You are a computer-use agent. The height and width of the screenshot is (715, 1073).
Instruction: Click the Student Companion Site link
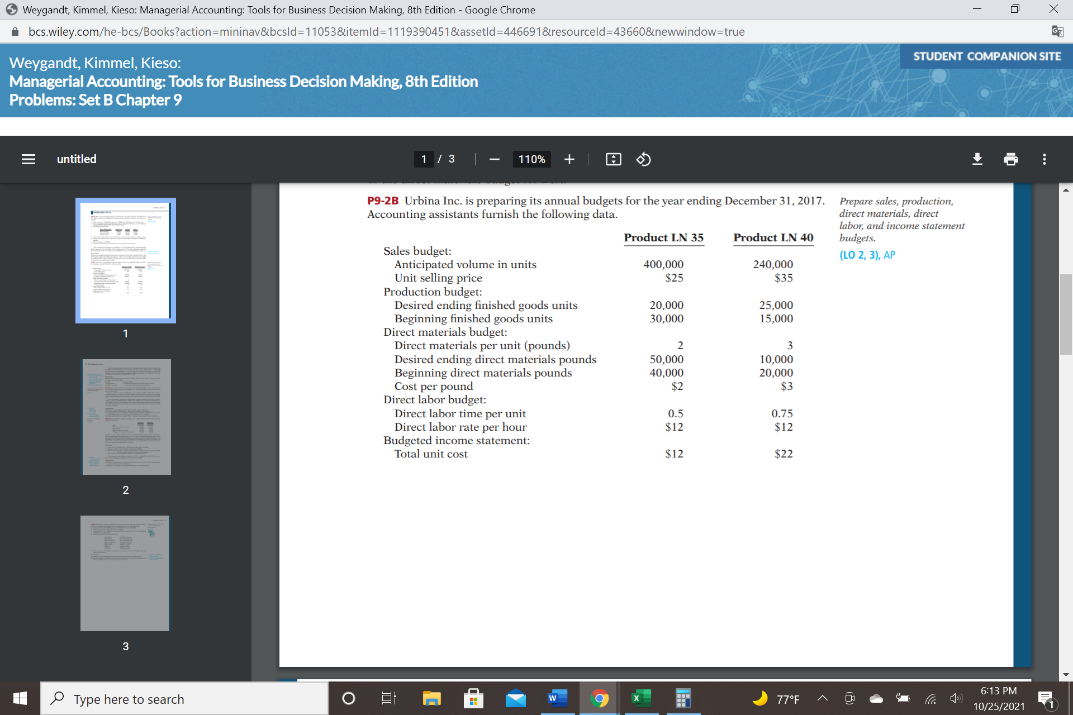point(986,56)
